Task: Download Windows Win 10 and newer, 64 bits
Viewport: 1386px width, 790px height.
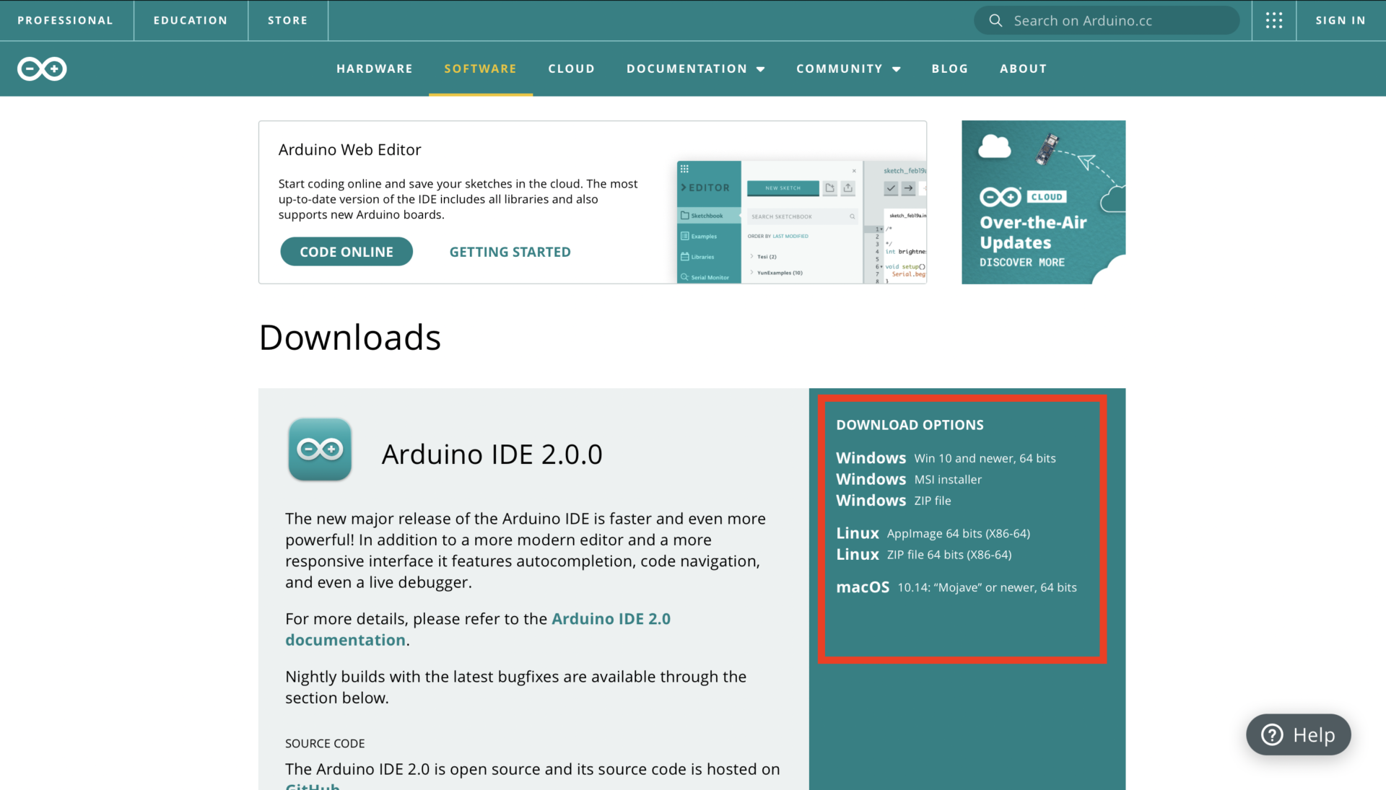Action: click(x=946, y=458)
